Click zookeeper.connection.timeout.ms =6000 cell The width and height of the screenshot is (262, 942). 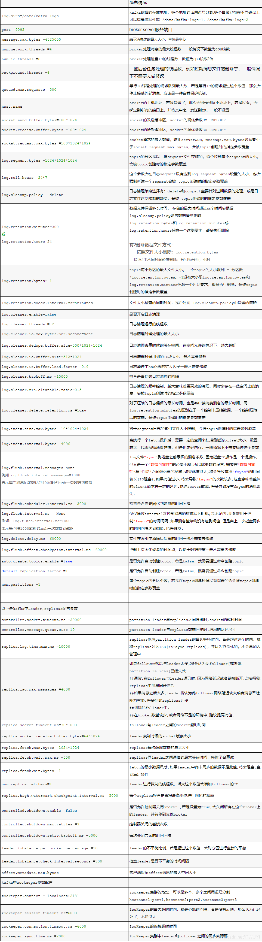tap(64, 927)
